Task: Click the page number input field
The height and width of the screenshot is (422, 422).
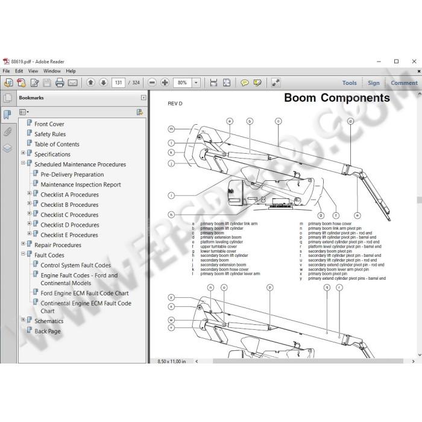Action: 118,83
